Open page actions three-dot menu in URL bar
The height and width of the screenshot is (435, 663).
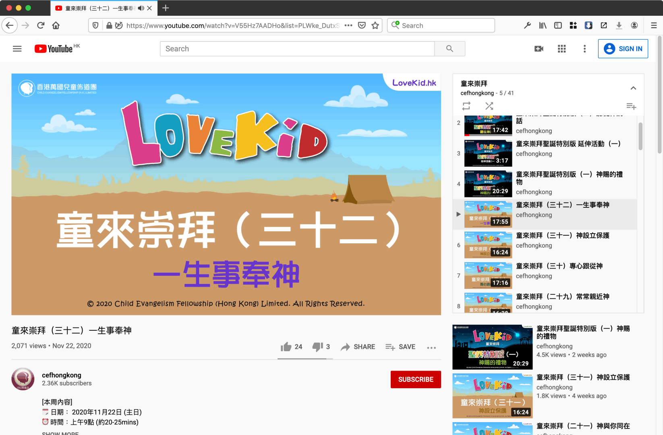point(348,25)
